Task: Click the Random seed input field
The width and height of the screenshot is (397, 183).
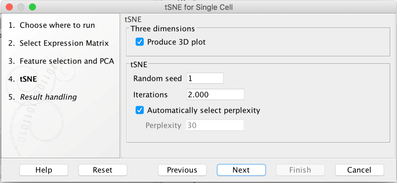Action: 205,78
